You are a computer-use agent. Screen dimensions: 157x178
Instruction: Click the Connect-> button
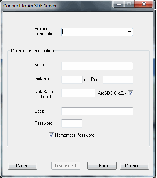(x=134, y=166)
